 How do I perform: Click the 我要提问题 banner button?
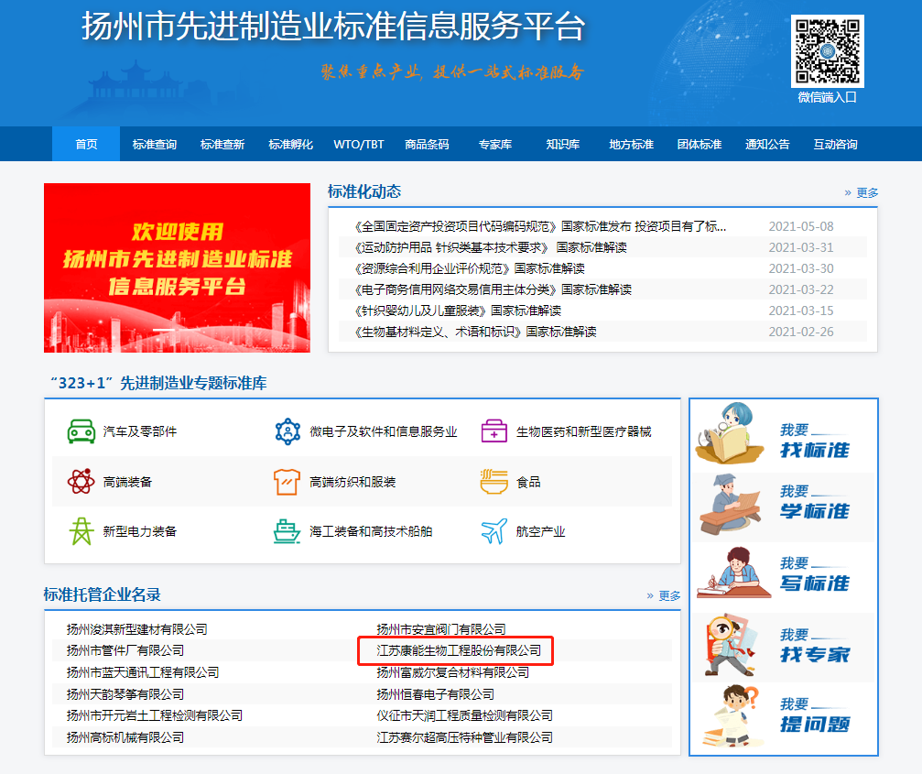(x=784, y=715)
